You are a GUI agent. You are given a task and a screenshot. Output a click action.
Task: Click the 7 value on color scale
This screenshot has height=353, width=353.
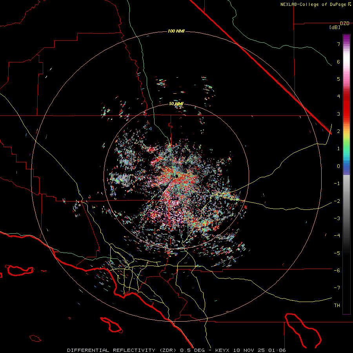tap(338, 44)
